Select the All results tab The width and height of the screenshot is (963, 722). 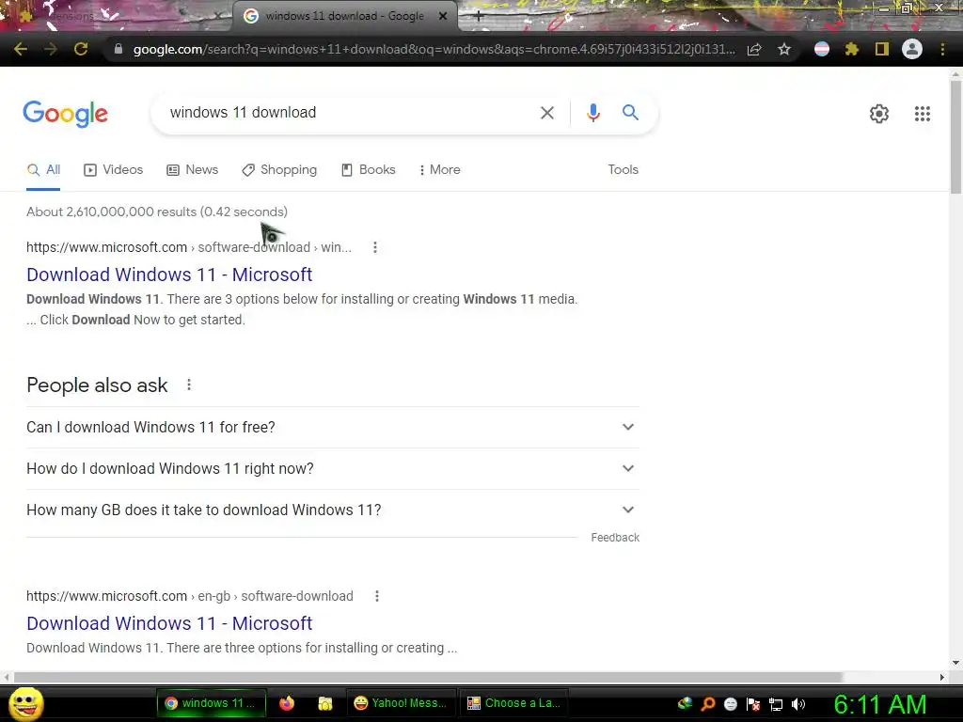pos(43,170)
